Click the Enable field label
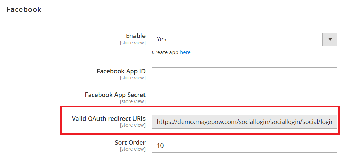Image resolution: width=344 pixels, height=160 pixels. tap(136, 36)
